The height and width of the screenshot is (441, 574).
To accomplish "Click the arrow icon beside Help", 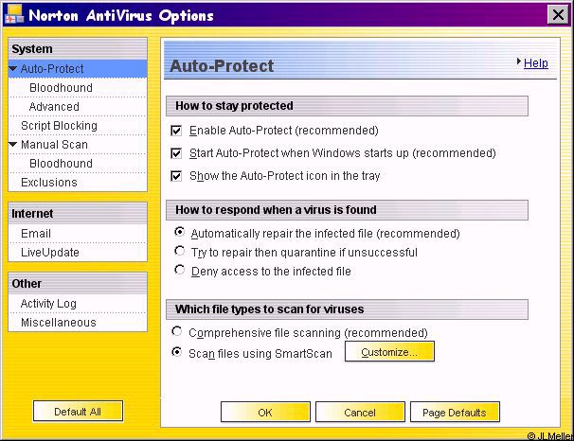I will tap(519, 62).
